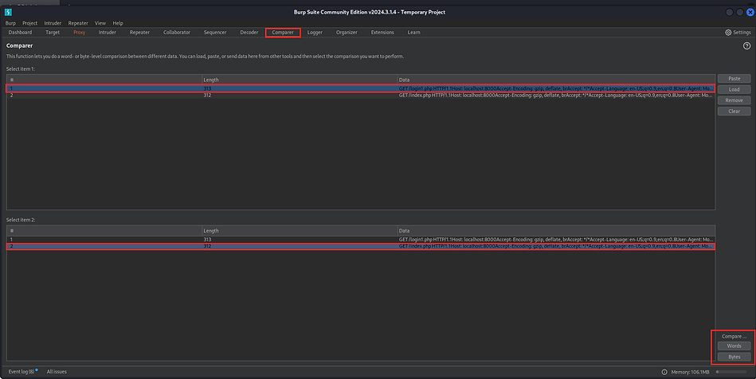Switch to the Learn tab
Viewport: 756px width, 379px height.
413,33
